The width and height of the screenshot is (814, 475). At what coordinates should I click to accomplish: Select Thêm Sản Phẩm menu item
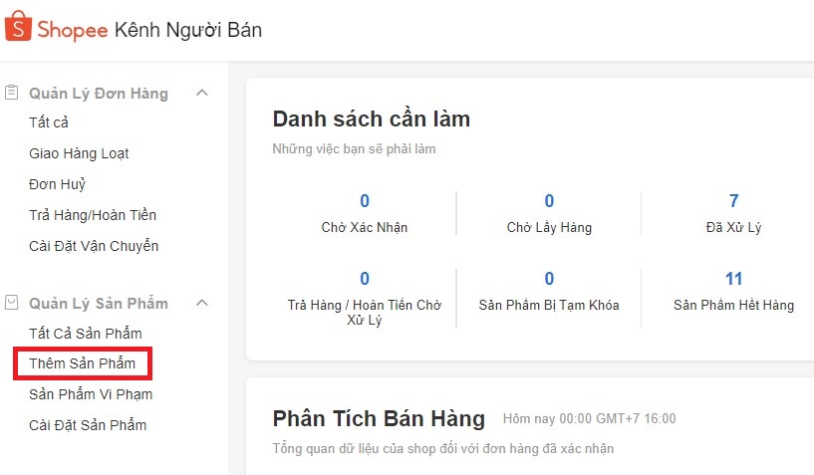tap(82, 363)
